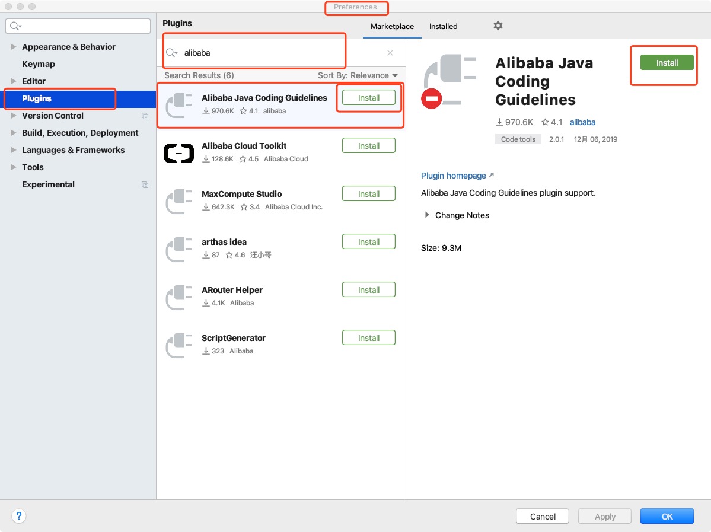Click the Code tools tag
711x532 pixels.
click(x=518, y=139)
